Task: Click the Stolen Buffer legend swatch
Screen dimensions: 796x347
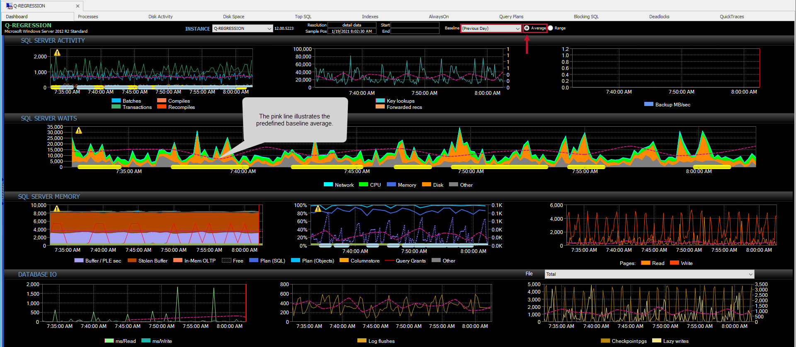Action: click(132, 260)
